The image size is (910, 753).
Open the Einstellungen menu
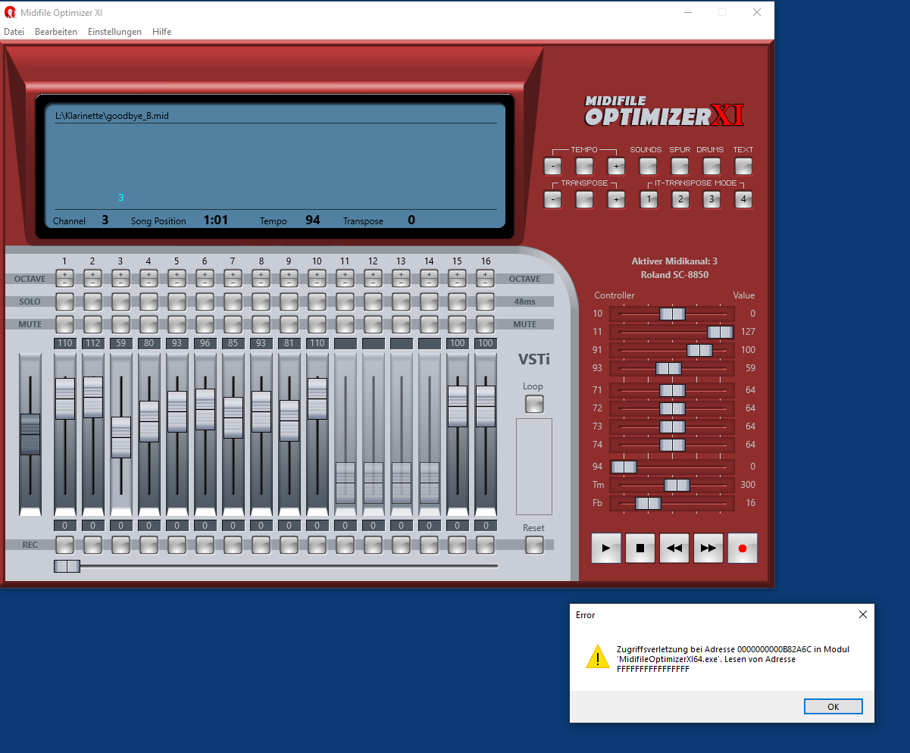[114, 32]
